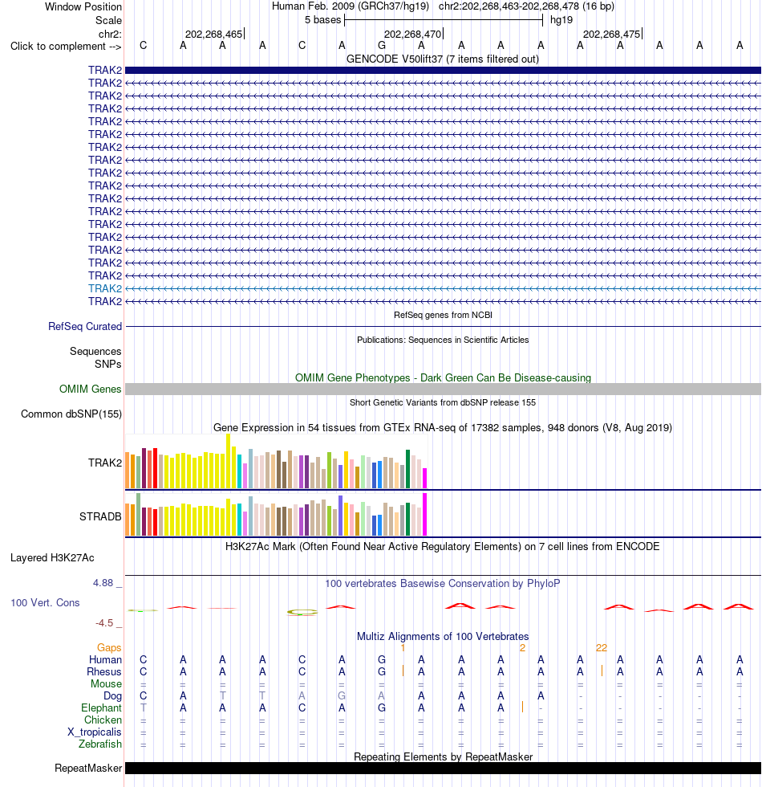Click the light blue TRAK2 intron arrow line

coord(443,288)
